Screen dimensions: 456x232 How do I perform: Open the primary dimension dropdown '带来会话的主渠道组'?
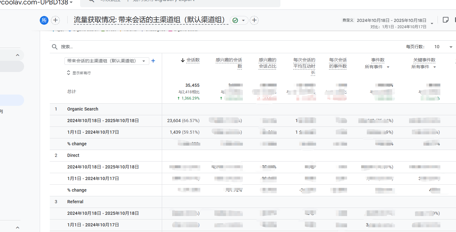click(106, 61)
